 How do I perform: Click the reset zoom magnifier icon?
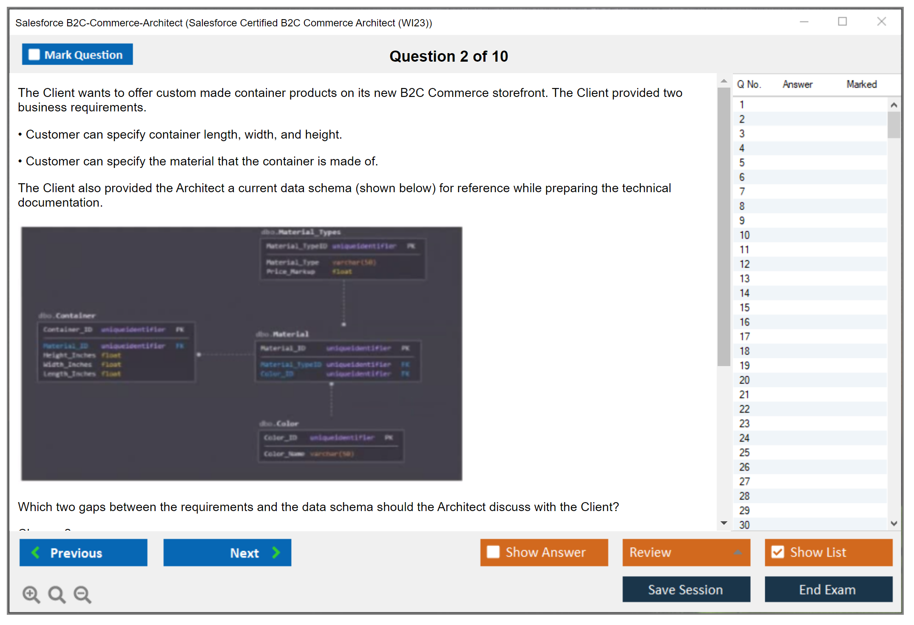[57, 594]
